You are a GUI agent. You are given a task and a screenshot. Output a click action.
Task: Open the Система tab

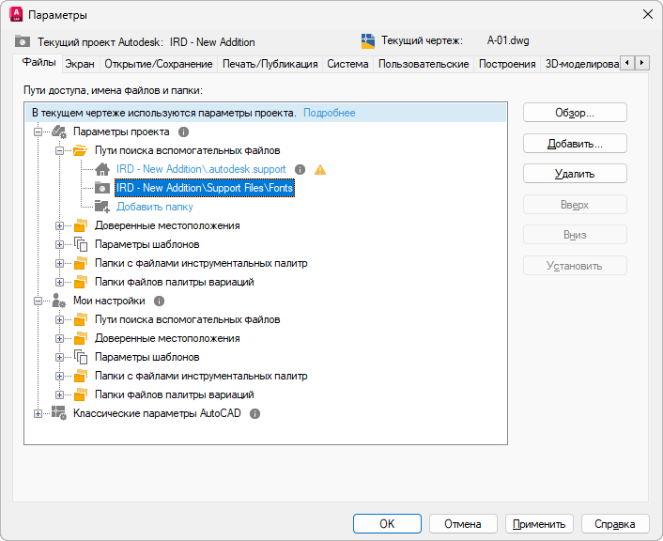[347, 64]
